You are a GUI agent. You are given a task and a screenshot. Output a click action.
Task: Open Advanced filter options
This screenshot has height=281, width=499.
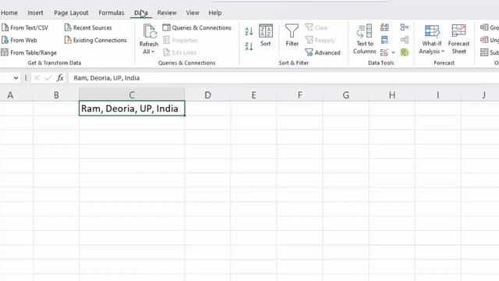[322, 52]
